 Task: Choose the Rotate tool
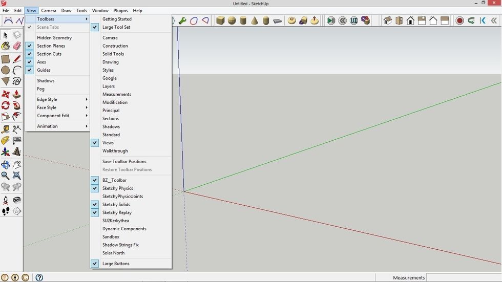tap(6, 105)
